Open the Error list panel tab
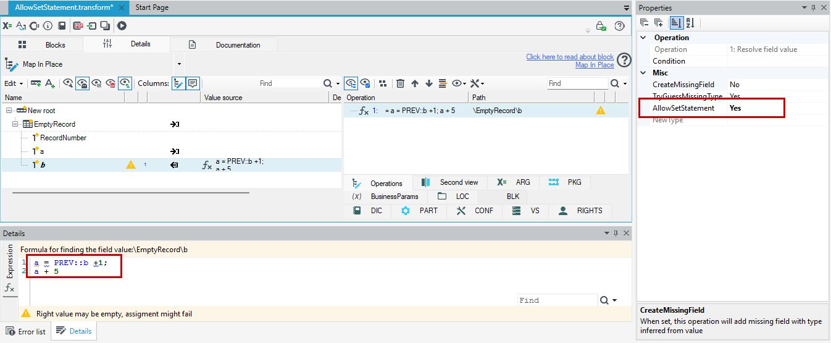This screenshot has width=831, height=343. coord(25,332)
